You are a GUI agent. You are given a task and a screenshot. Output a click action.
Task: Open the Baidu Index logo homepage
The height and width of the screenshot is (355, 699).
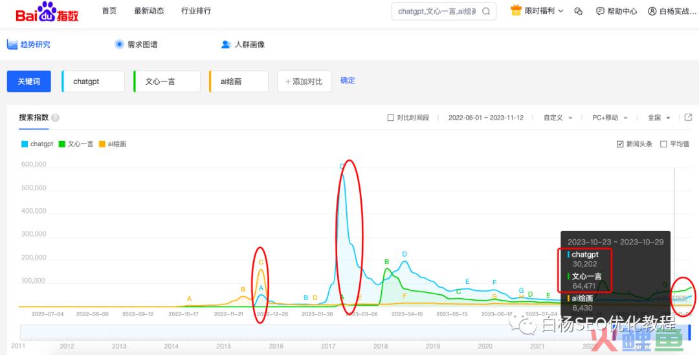pos(47,12)
